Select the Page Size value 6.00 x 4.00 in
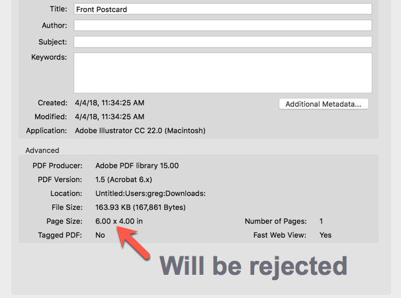 pos(119,222)
